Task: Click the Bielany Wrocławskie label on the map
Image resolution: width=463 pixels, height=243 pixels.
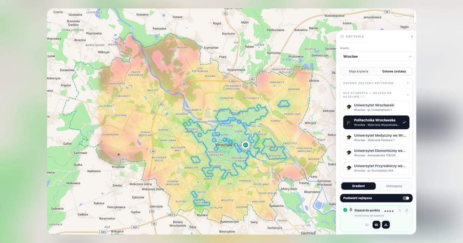Action: pyautogui.click(x=178, y=224)
